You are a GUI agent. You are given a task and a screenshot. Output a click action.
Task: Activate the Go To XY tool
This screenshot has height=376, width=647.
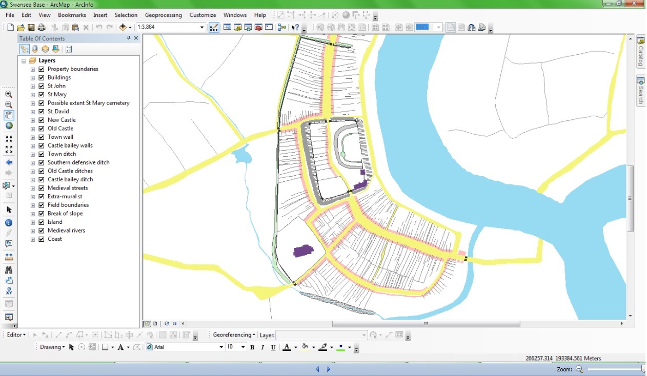[8, 291]
